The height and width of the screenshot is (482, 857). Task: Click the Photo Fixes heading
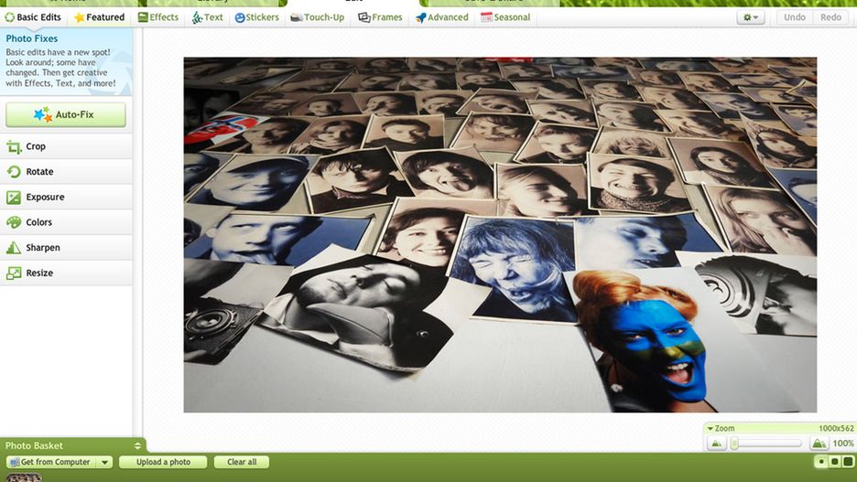coord(32,38)
